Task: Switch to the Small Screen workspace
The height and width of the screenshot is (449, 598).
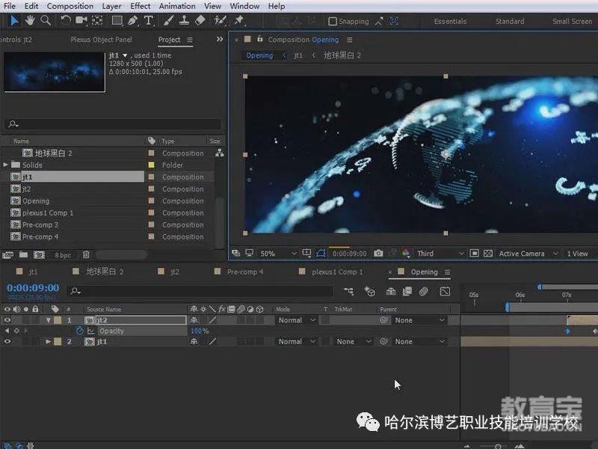Action: (572, 22)
